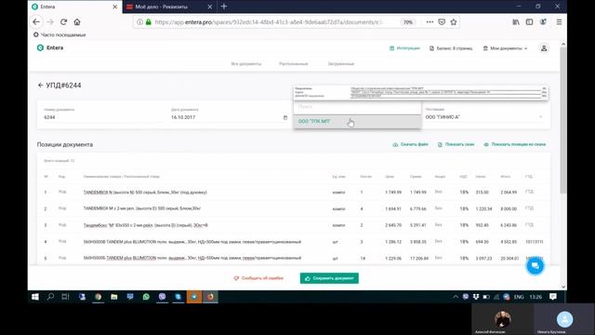The width and height of the screenshot is (595, 335).
Task: Click 'Показать позиции из скана' link
Action: click(514, 144)
